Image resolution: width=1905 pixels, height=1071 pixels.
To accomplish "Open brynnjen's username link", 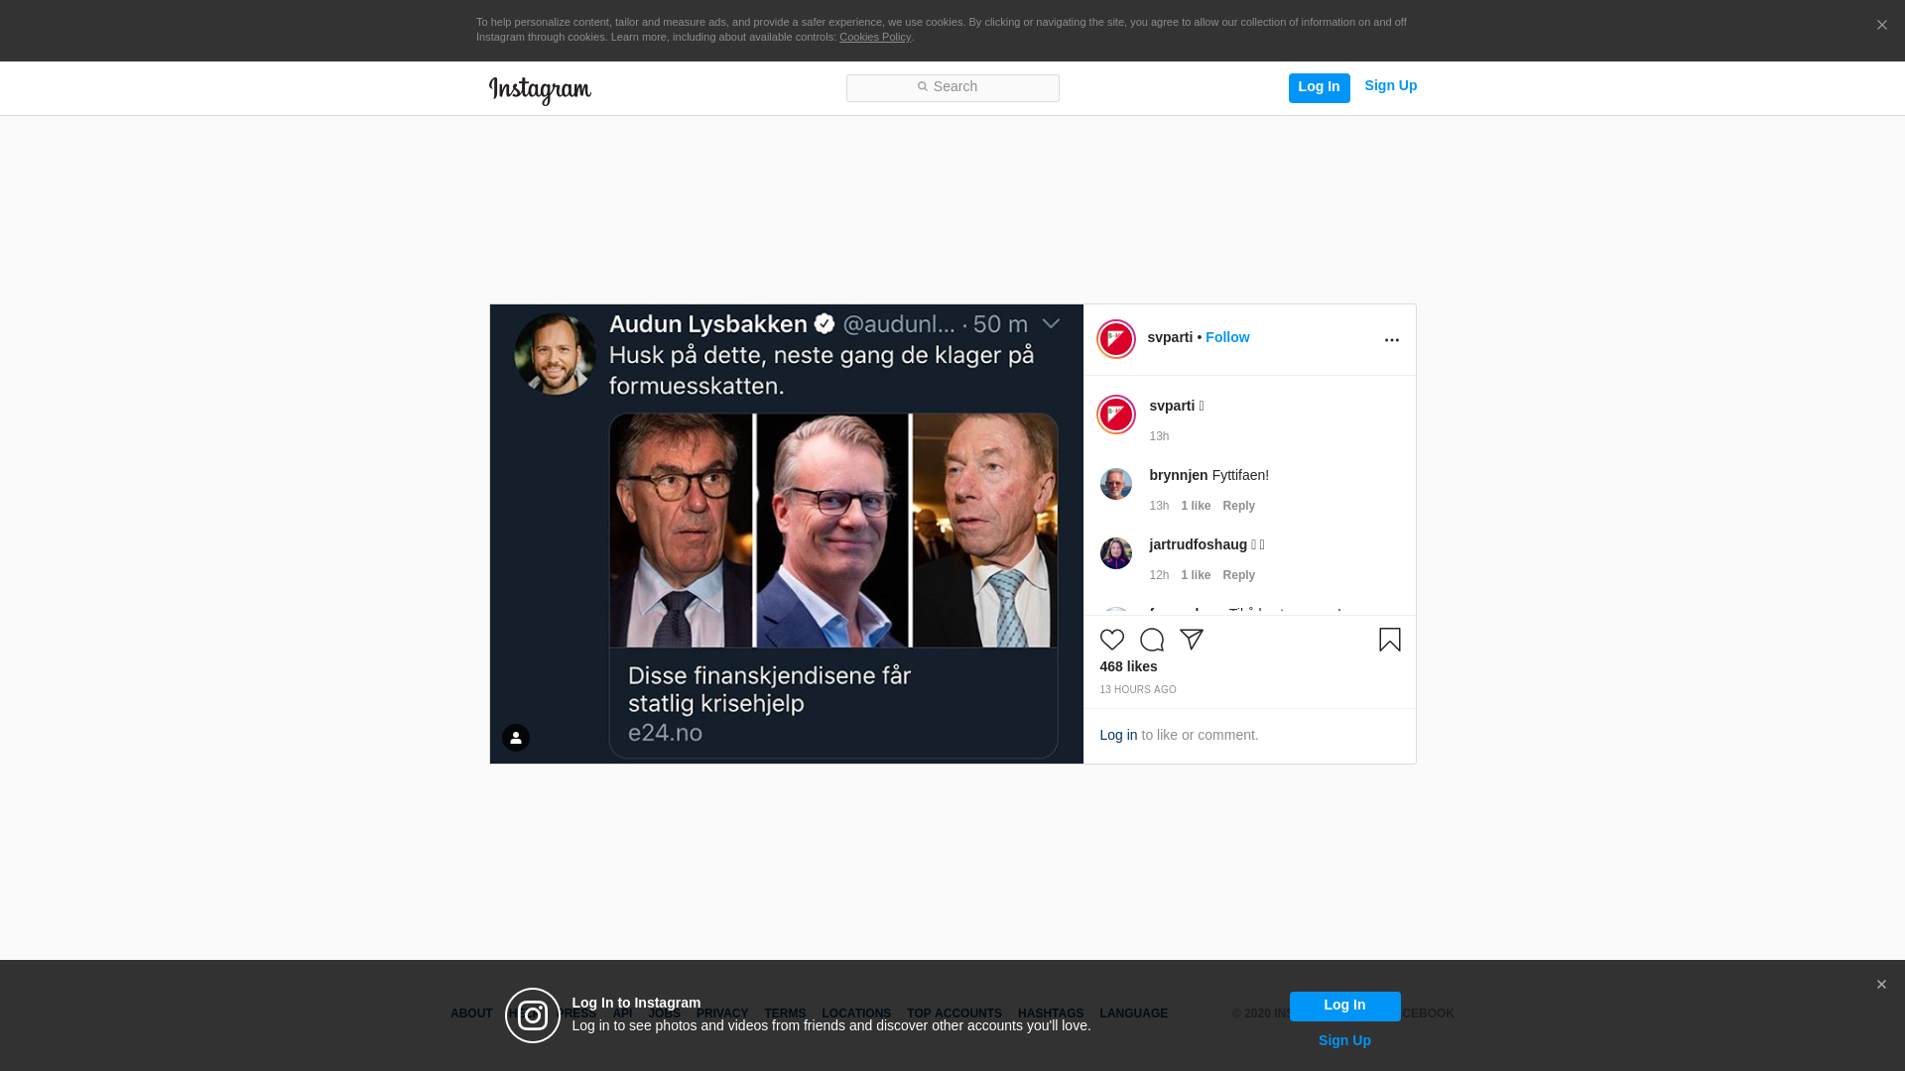I will pyautogui.click(x=1179, y=475).
